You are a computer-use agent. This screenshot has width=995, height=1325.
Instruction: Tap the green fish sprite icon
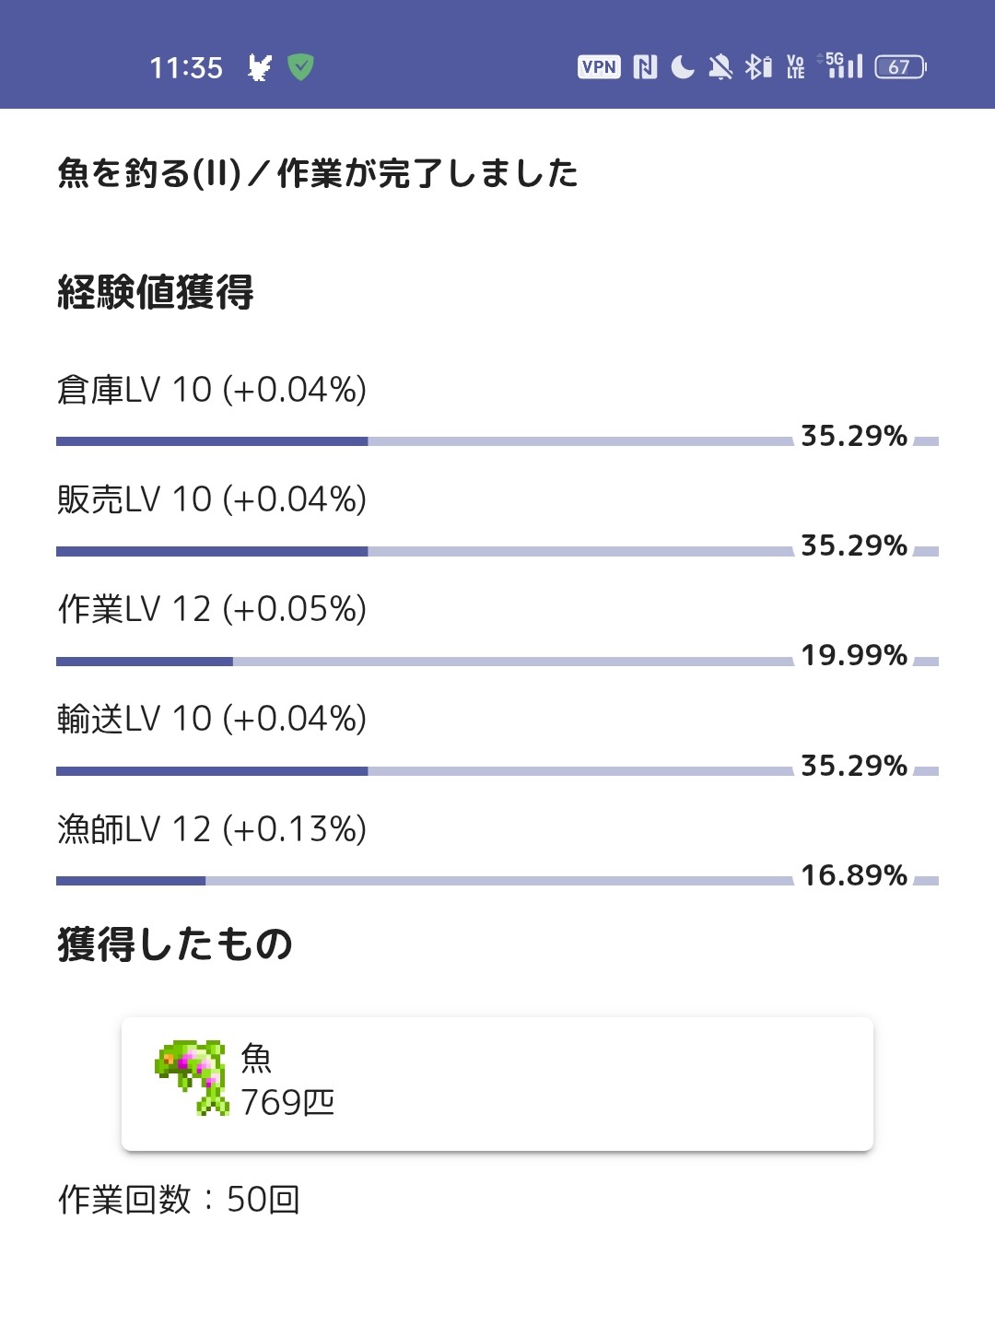(192, 1077)
